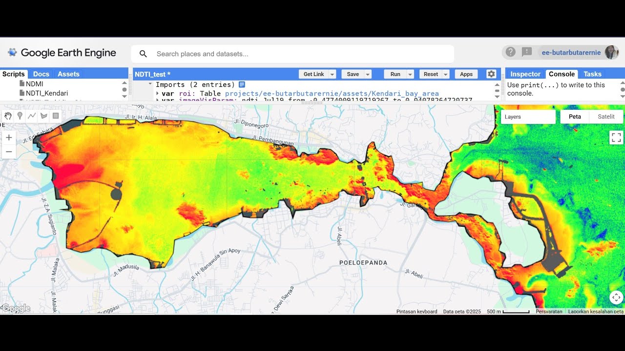Image resolution: width=625 pixels, height=351 pixels.
Task: Click the Imports blue note icon
Action: point(242,84)
